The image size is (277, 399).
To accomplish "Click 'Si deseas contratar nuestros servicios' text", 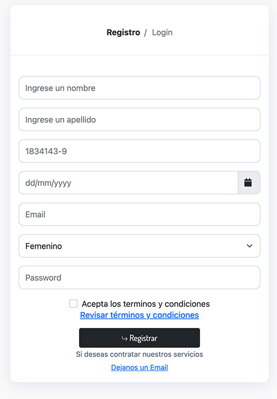I will coord(140,354).
